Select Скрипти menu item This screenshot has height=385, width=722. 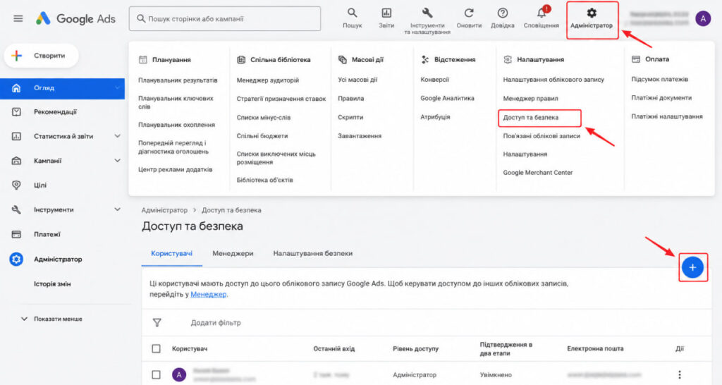350,118
